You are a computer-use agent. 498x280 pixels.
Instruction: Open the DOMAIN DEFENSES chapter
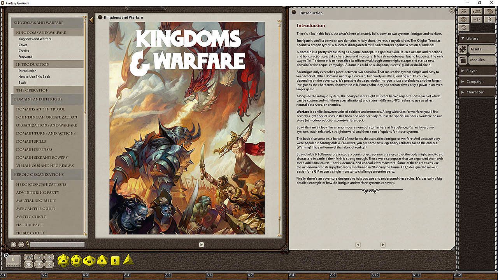[x=34, y=150]
